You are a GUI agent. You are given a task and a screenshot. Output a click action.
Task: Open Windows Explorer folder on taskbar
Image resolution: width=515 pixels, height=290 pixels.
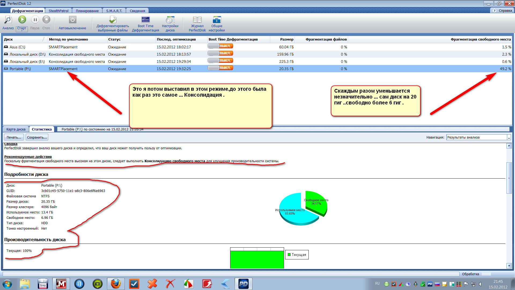25,284
